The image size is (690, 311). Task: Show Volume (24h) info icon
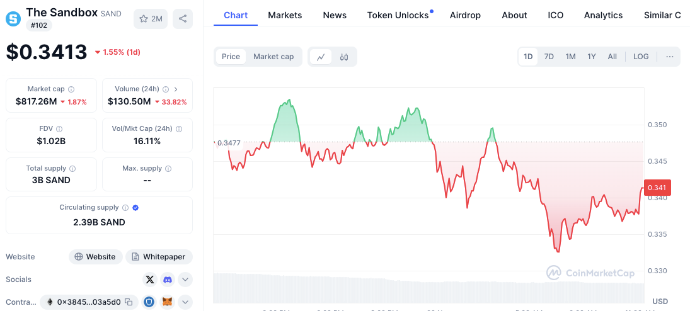coord(166,89)
